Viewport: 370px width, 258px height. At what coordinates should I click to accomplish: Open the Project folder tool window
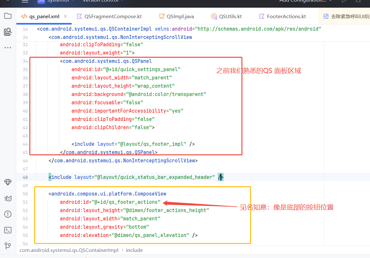[8, 16]
